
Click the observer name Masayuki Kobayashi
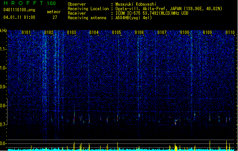(x=136, y=4)
